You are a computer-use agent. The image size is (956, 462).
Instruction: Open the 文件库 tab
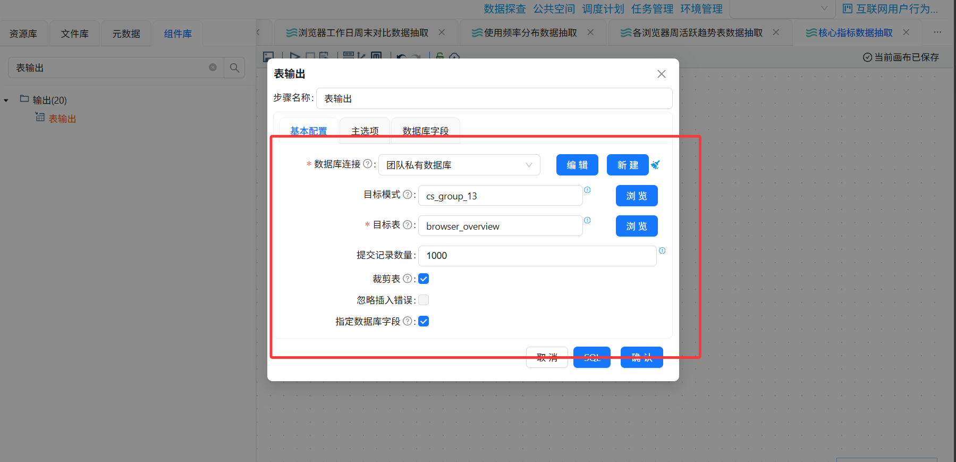pyautogui.click(x=74, y=33)
